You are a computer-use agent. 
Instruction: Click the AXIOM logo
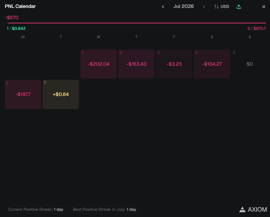(x=253, y=209)
